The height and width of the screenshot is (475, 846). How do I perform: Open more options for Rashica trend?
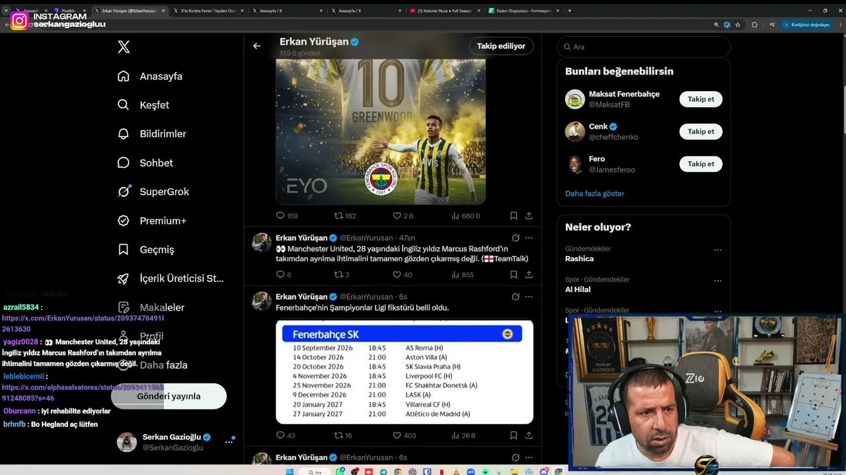(x=718, y=250)
